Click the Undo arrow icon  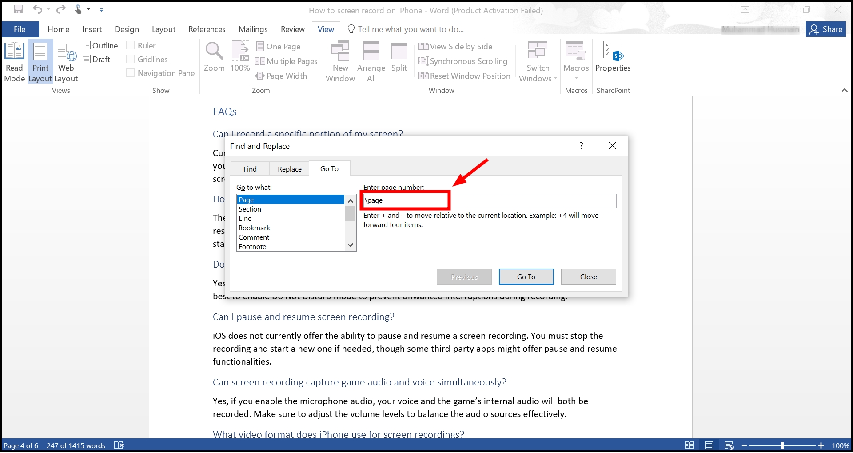[37, 9]
